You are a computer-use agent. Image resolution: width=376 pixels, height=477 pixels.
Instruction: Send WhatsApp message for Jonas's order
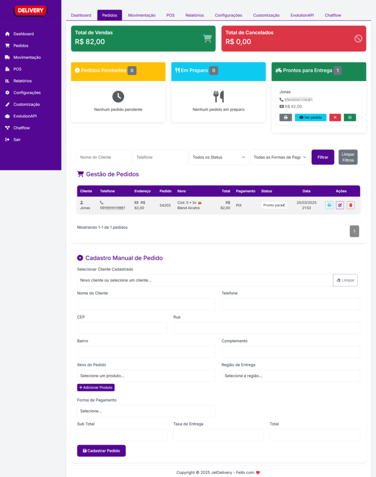349,117
